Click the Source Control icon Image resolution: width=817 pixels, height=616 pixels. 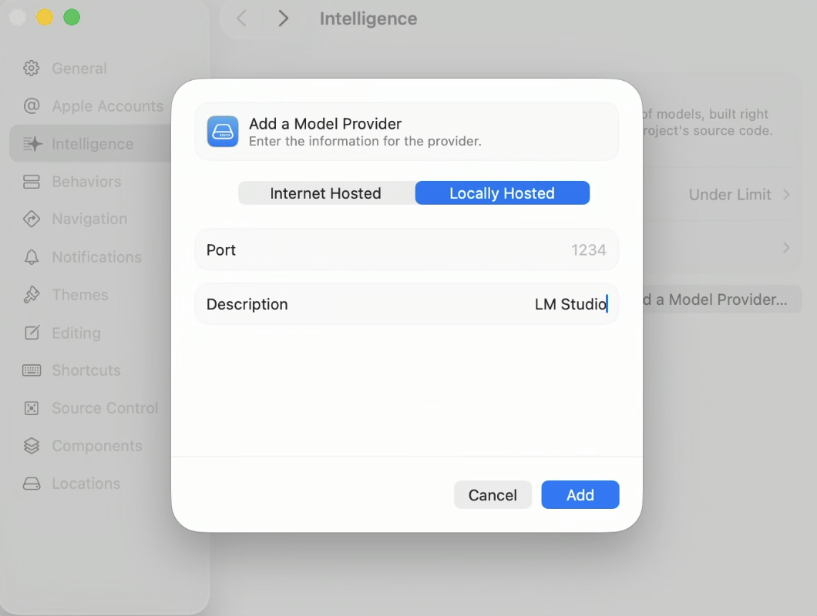point(32,408)
